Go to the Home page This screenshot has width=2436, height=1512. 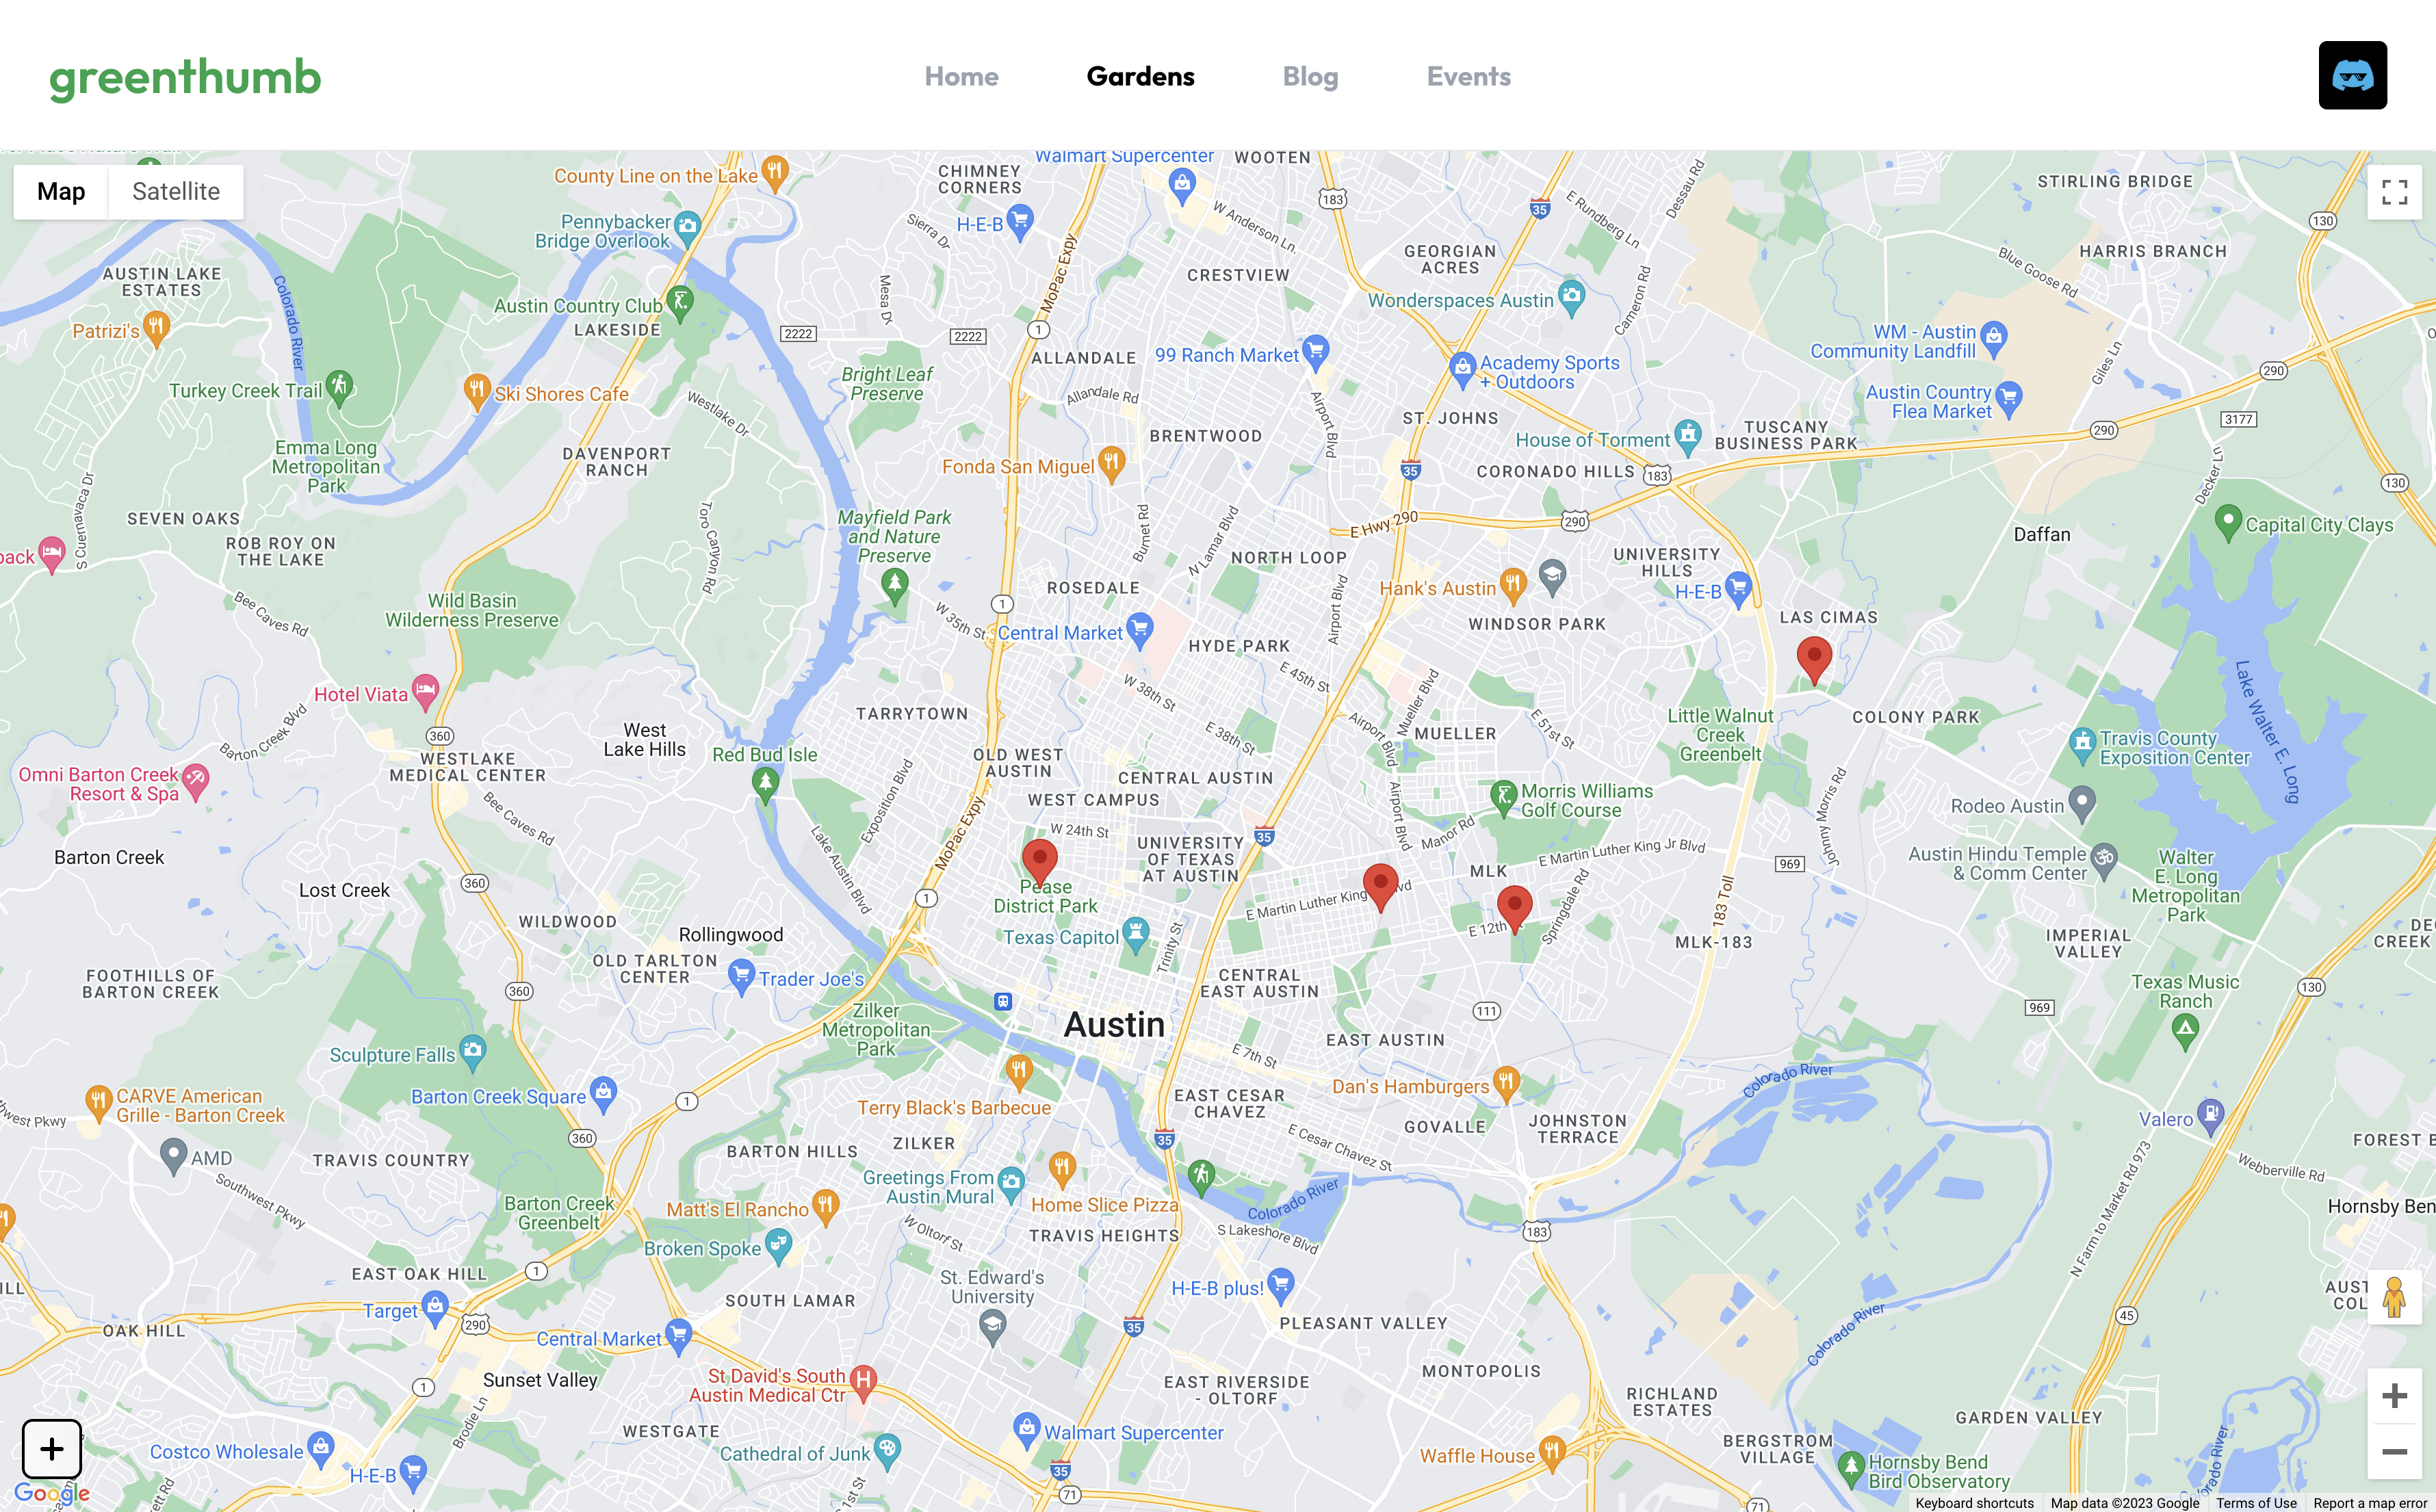(961, 76)
